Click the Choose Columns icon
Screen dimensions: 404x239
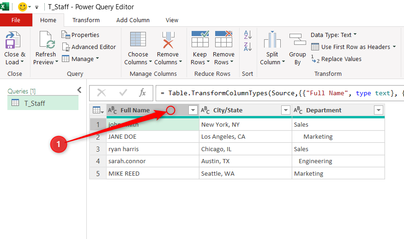coord(138,40)
